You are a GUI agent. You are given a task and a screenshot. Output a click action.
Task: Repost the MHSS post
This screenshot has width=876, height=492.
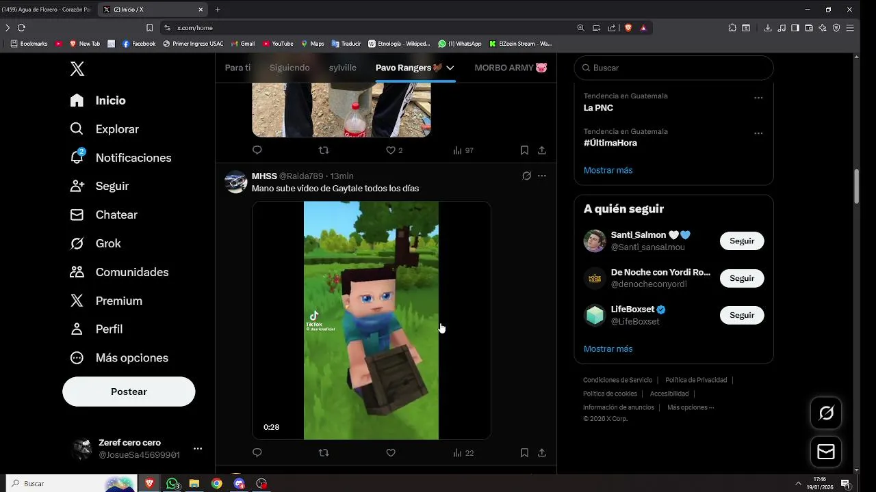324,452
